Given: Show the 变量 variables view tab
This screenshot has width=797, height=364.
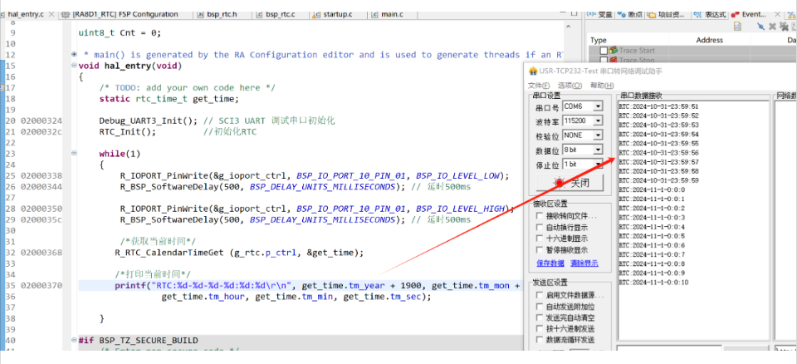Looking at the screenshot, I should (599, 14).
